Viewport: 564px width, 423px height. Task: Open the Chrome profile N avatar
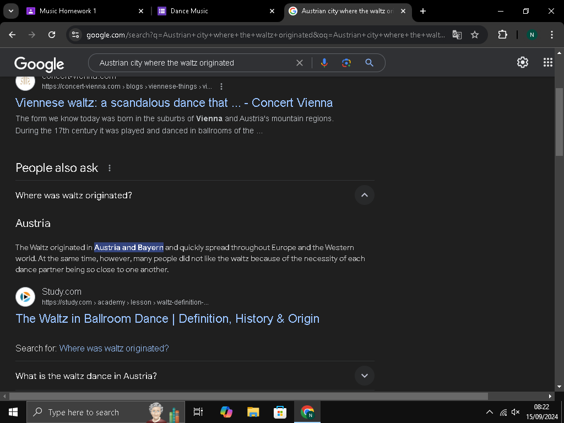point(532,35)
